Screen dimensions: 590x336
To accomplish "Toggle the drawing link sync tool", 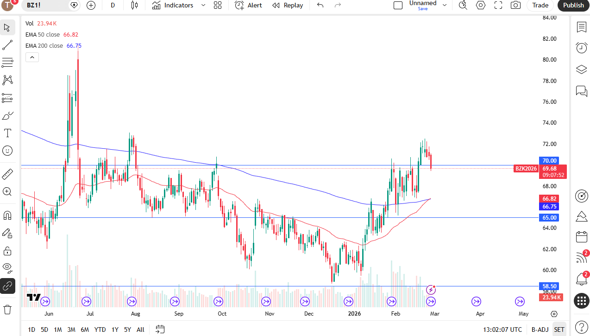I will coord(7,286).
